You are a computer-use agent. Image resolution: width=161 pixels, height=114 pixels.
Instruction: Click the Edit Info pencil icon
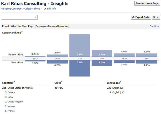click(45, 9)
